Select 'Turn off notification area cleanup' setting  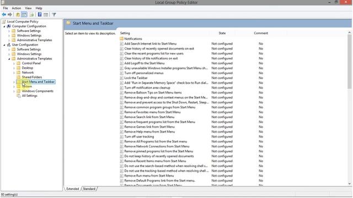pos(147,87)
